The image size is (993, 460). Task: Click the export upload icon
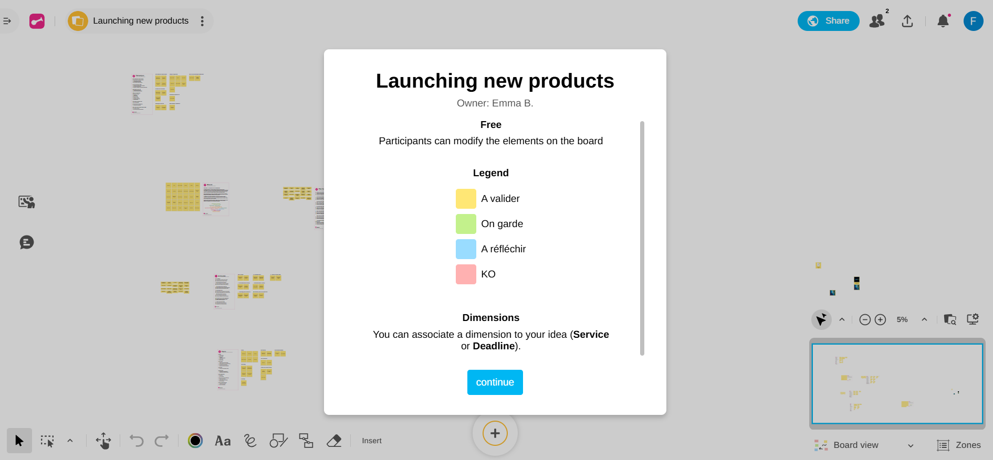pyautogui.click(x=907, y=21)
